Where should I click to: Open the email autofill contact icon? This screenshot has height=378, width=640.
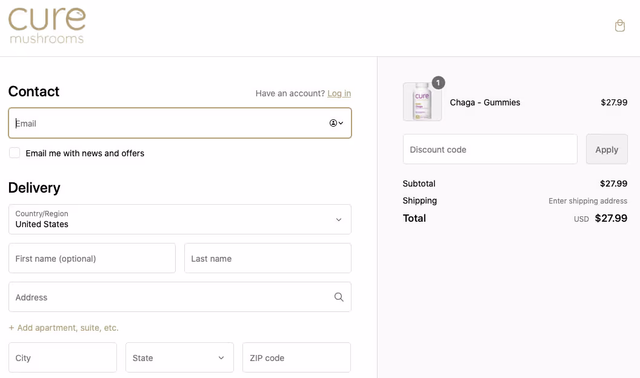[x=336, y=123]
